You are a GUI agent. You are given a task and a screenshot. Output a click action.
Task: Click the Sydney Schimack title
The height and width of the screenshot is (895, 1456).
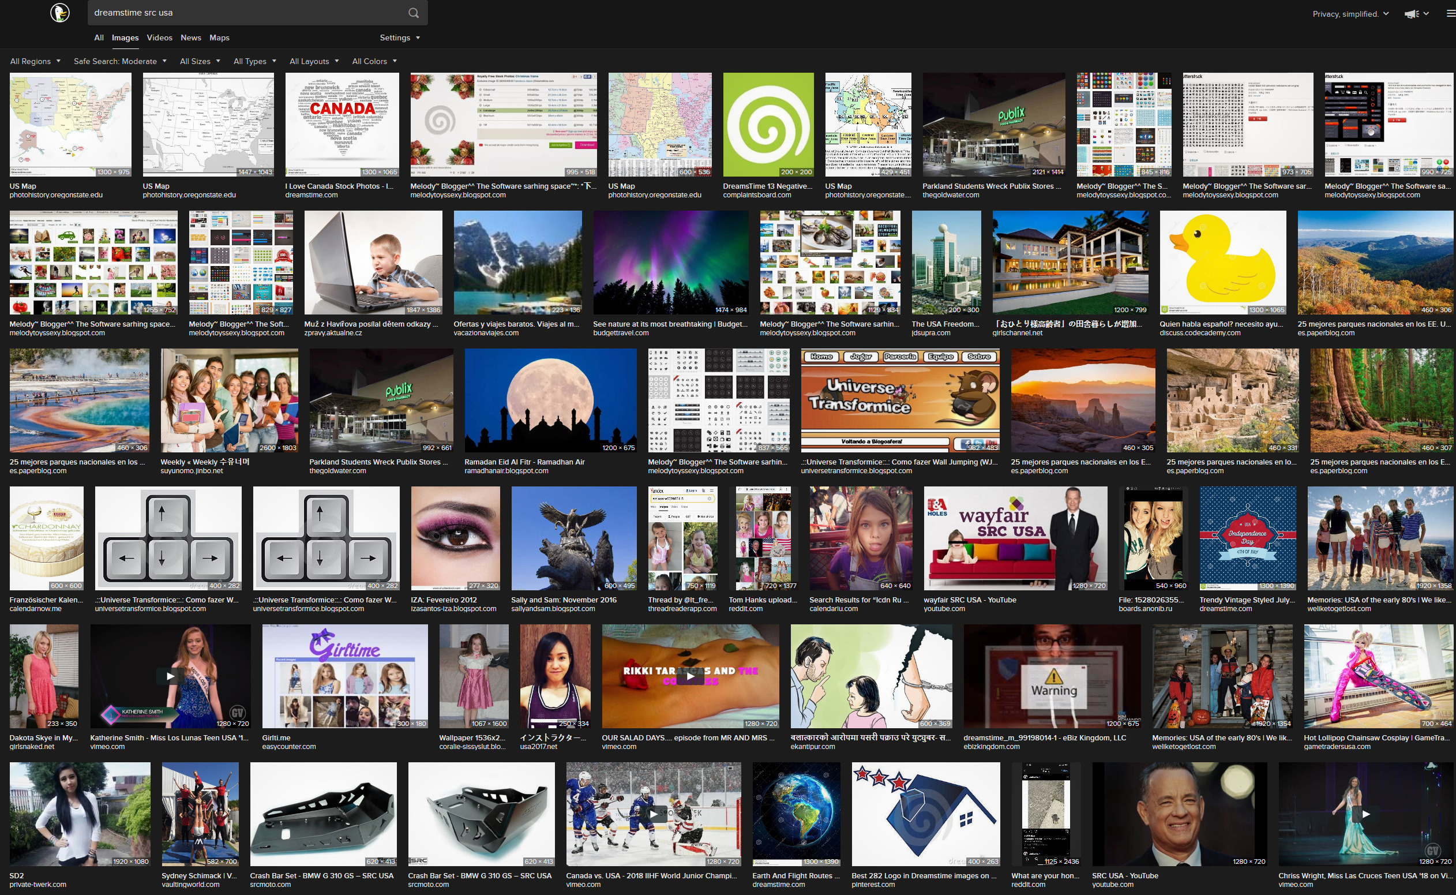coord(199,875)
